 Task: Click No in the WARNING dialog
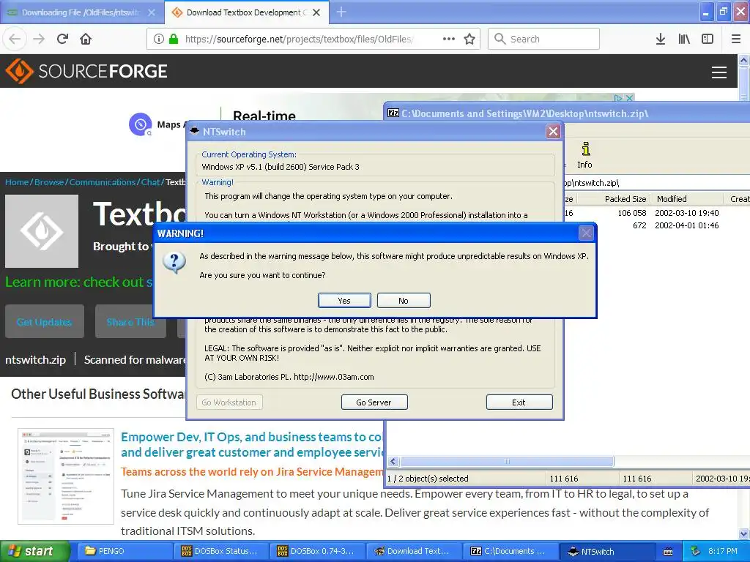click(404, 301)
